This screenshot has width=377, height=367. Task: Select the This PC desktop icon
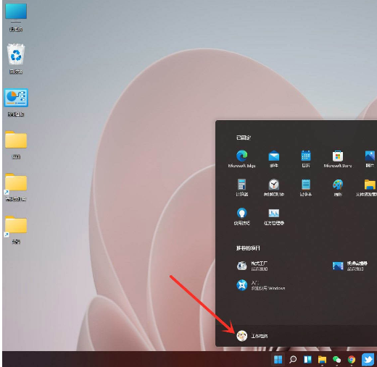[16, 18]
